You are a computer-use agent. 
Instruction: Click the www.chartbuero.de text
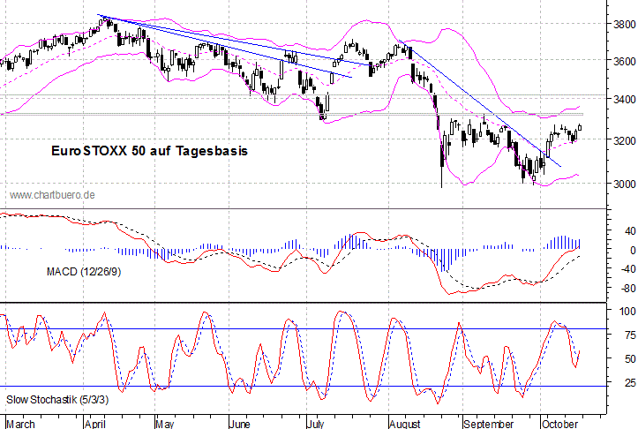pos(52,195)
